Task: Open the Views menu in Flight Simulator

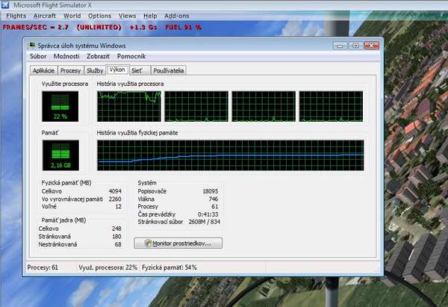Action: 127,16
